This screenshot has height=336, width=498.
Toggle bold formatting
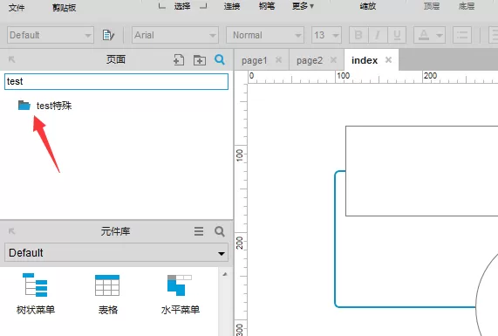pos(358,35)
